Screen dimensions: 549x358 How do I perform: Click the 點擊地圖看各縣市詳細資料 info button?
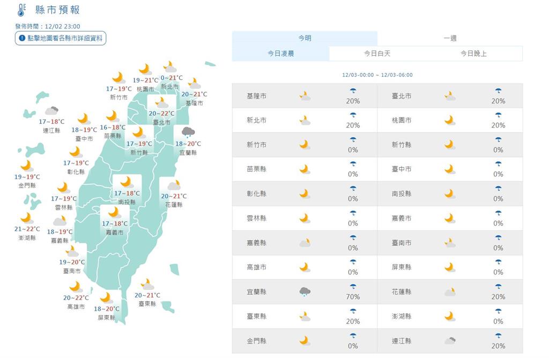click(x=60, y=38)
